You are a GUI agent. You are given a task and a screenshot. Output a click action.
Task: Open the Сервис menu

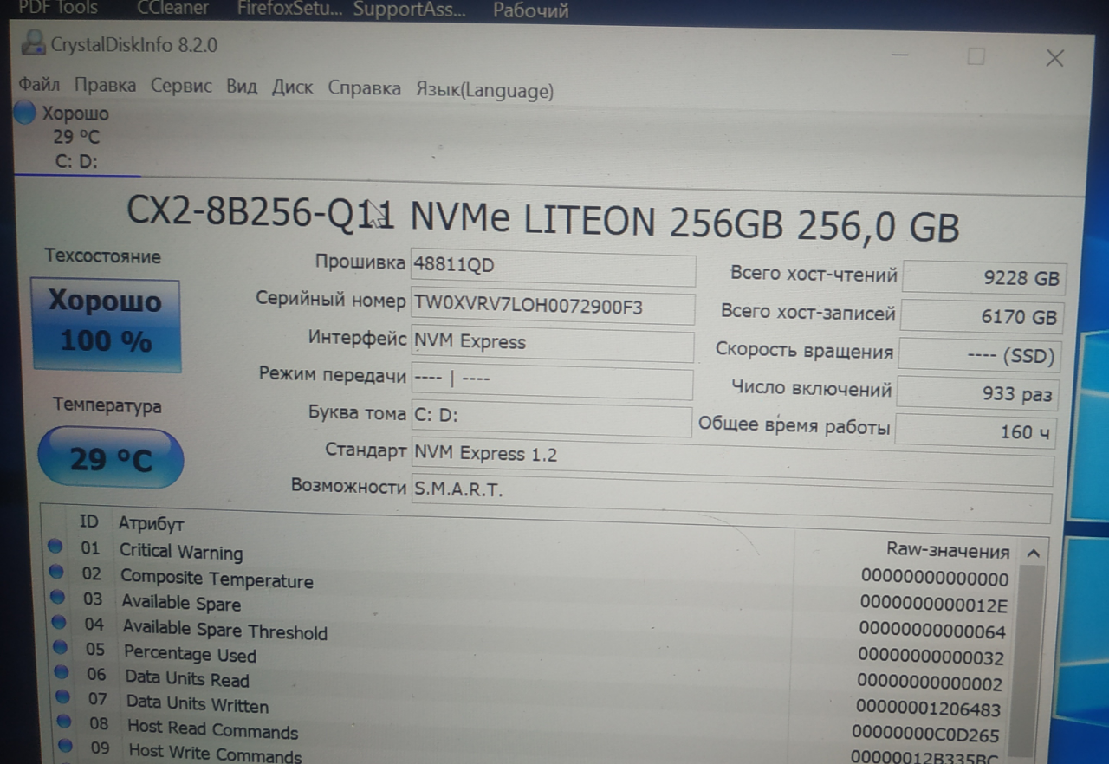tap(181, 87)
